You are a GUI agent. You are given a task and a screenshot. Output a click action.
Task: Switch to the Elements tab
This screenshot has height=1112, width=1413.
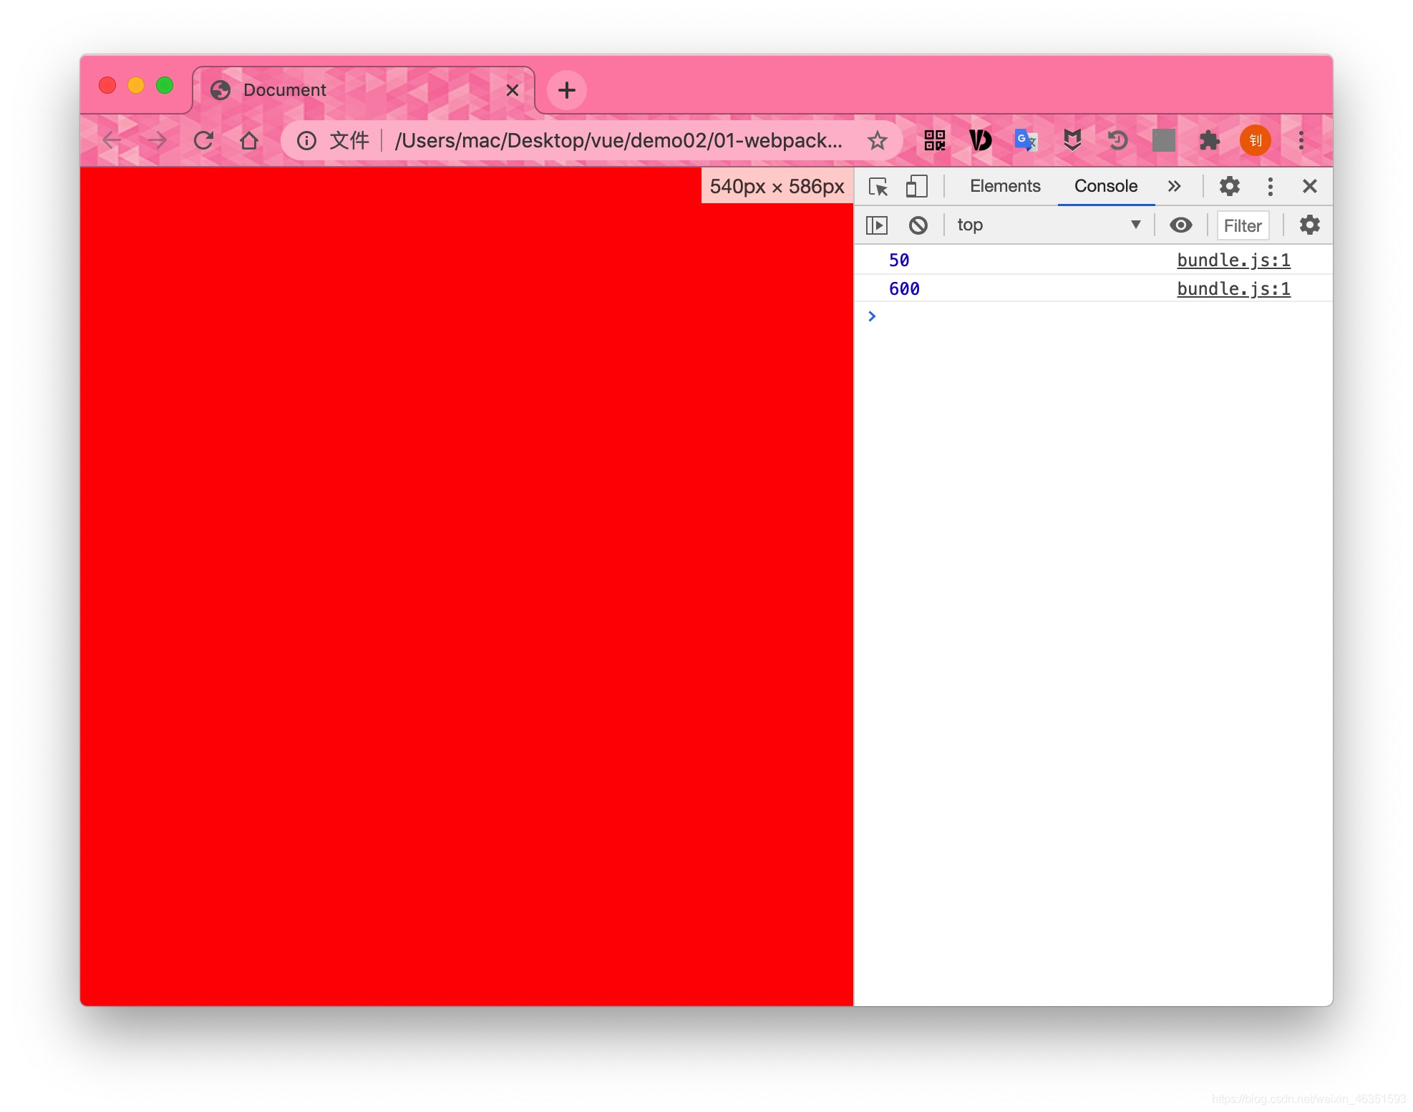1005,186
